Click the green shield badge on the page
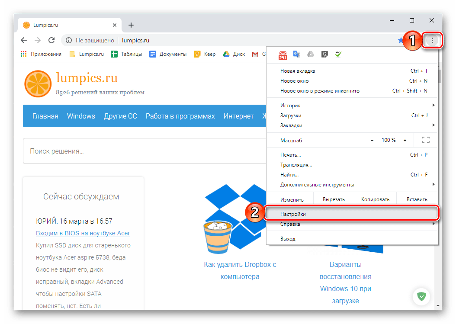Screen dimensions: 456x324 point(421,296)
